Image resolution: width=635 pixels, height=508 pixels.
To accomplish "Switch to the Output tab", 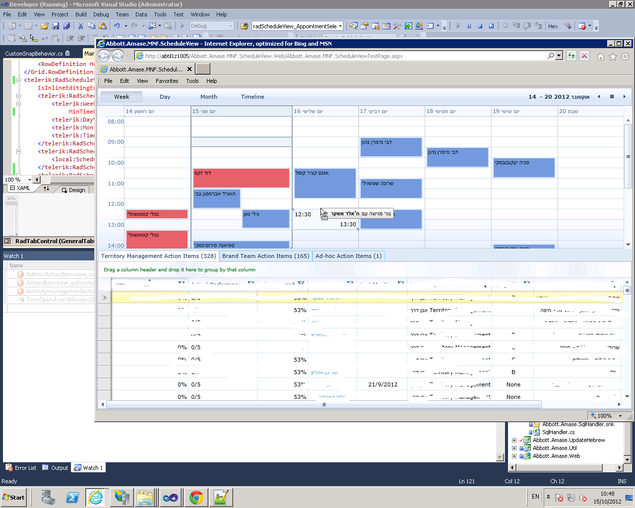I will point(55,468).
